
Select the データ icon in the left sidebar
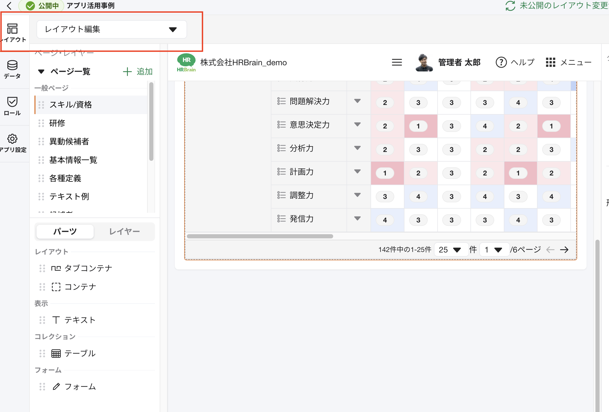tap(12, 69)
